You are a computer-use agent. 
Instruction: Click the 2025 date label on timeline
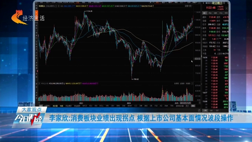click(176, 103)
